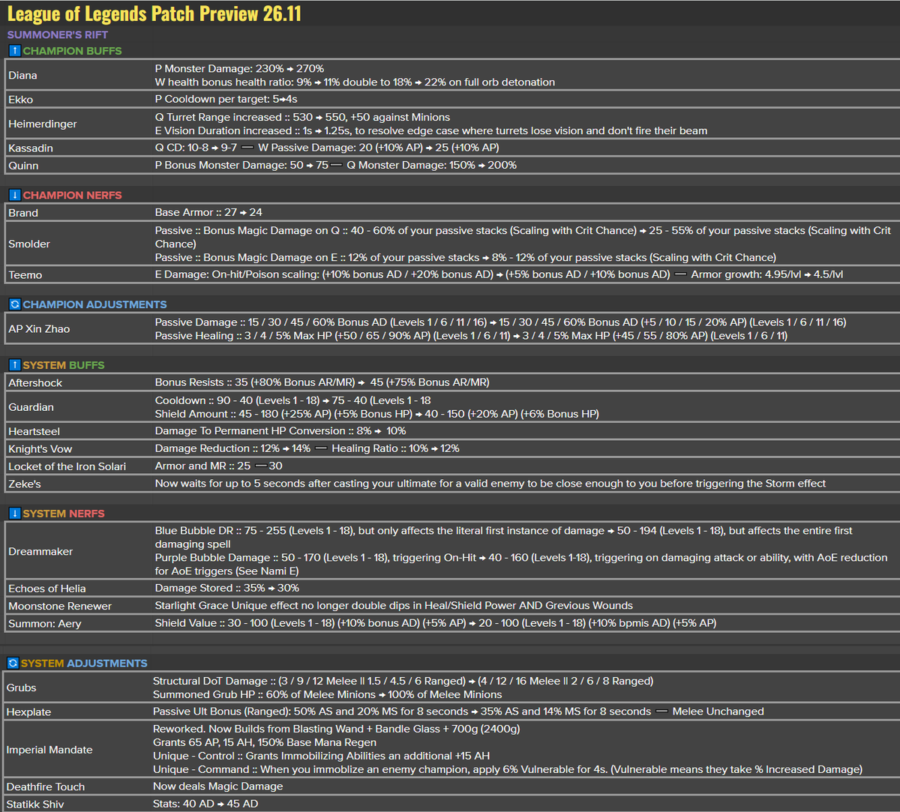This screenshot has height=812, width=900.
Task: Click Teemo's E Damage scaling text
Action: [412, 274]
